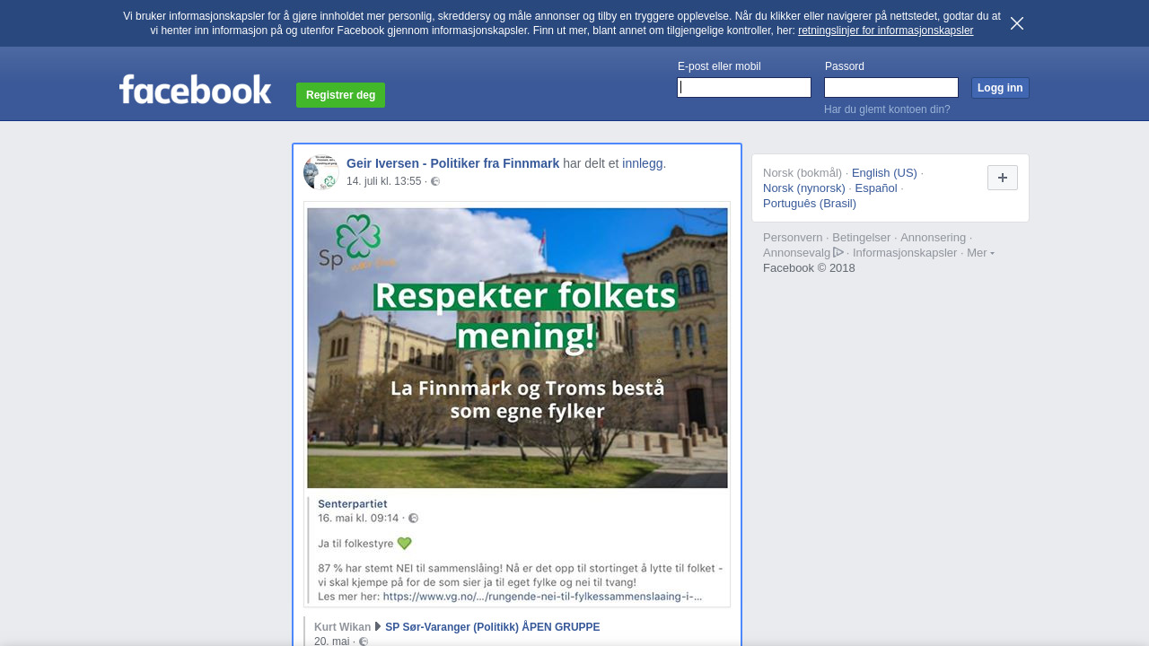Image resolution: width=1149 pixels, height=646 pixels.
Task: Focus the E-post eller mobil field
Action: pyautogui.click(x=744, y=87)
